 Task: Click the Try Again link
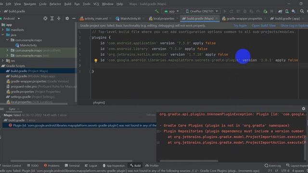point(240,25)
